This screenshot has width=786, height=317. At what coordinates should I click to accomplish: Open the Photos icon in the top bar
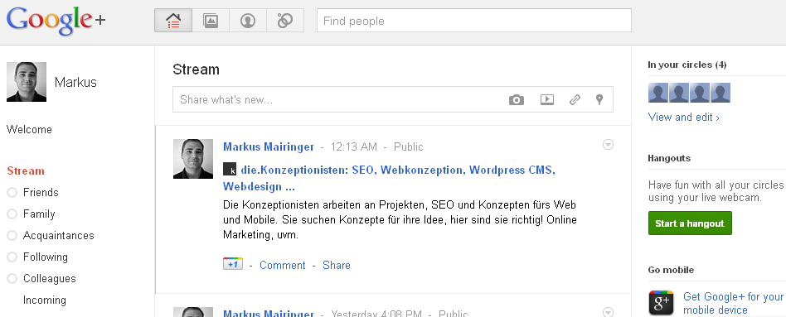[x=211, y=21]
